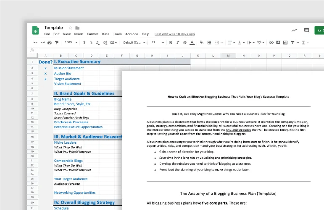
Task: Click the X mark next to Author Bio
Action: click(45, 74)
